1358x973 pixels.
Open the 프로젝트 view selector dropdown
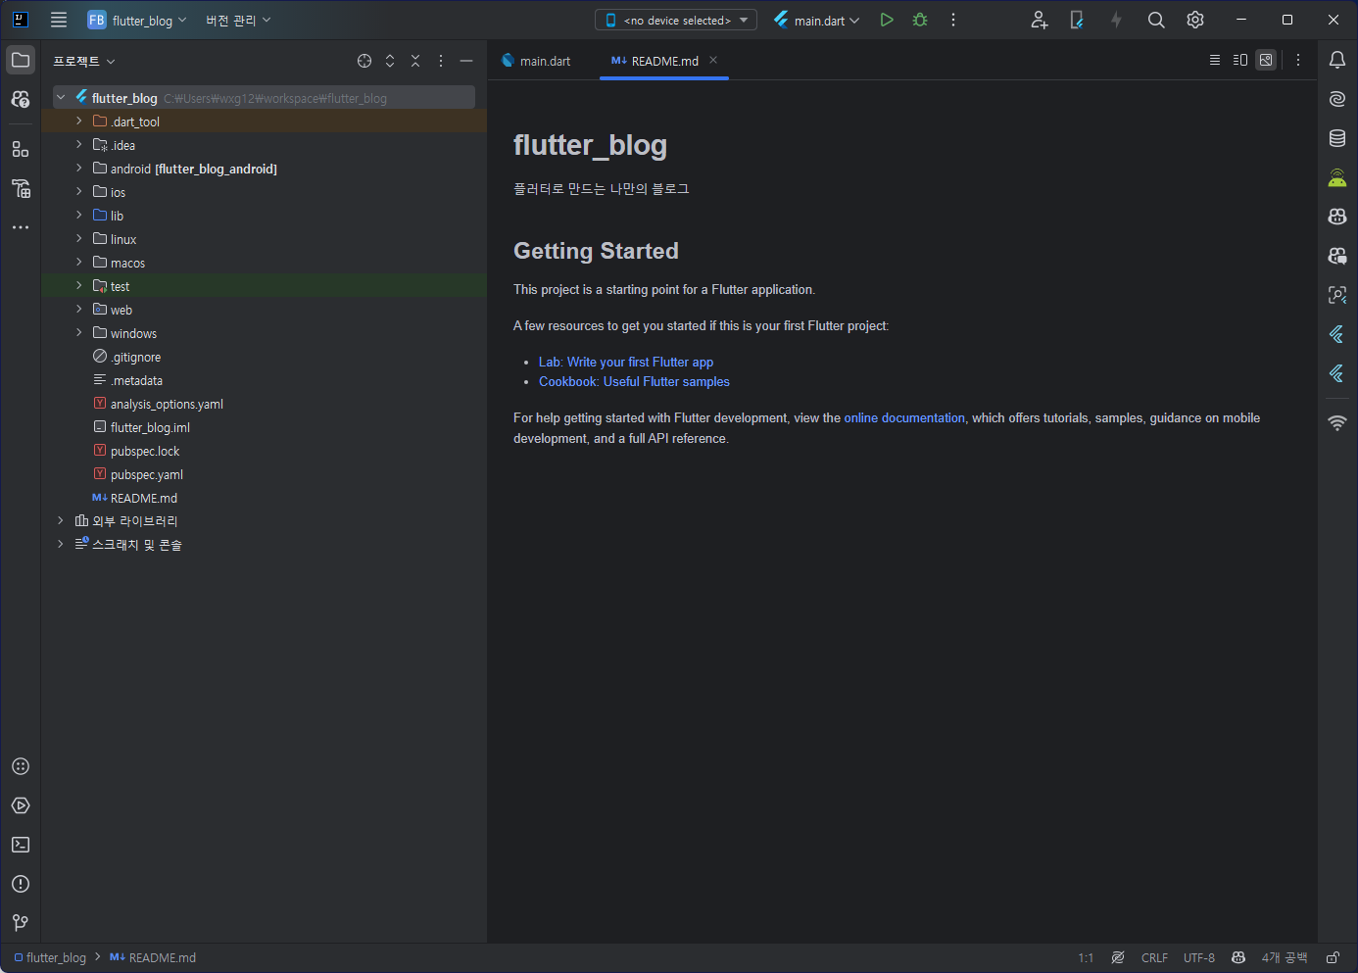(84, 61)
